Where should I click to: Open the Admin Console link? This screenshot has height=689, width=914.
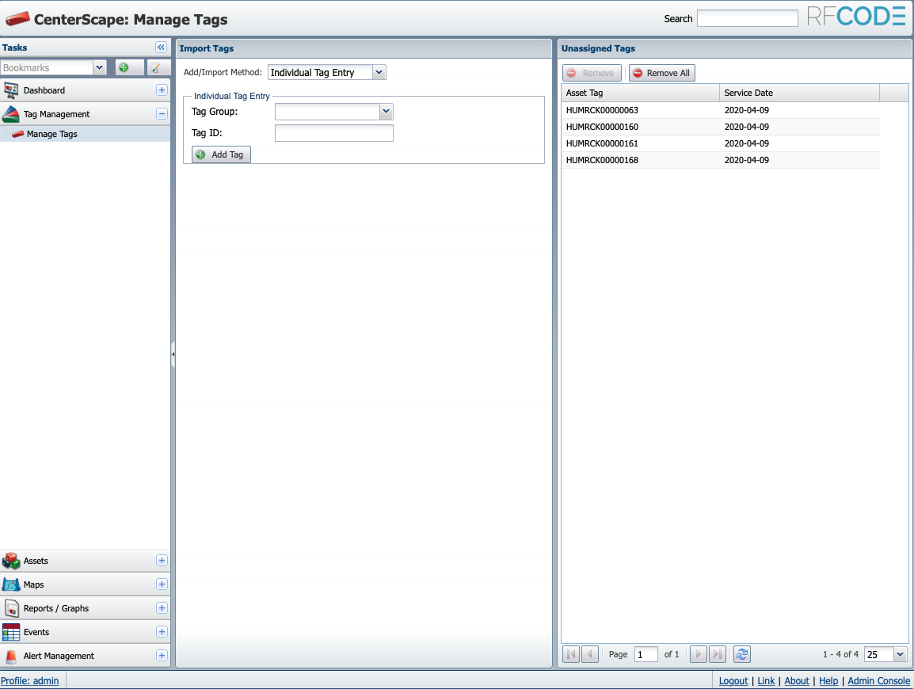point(878,680)
